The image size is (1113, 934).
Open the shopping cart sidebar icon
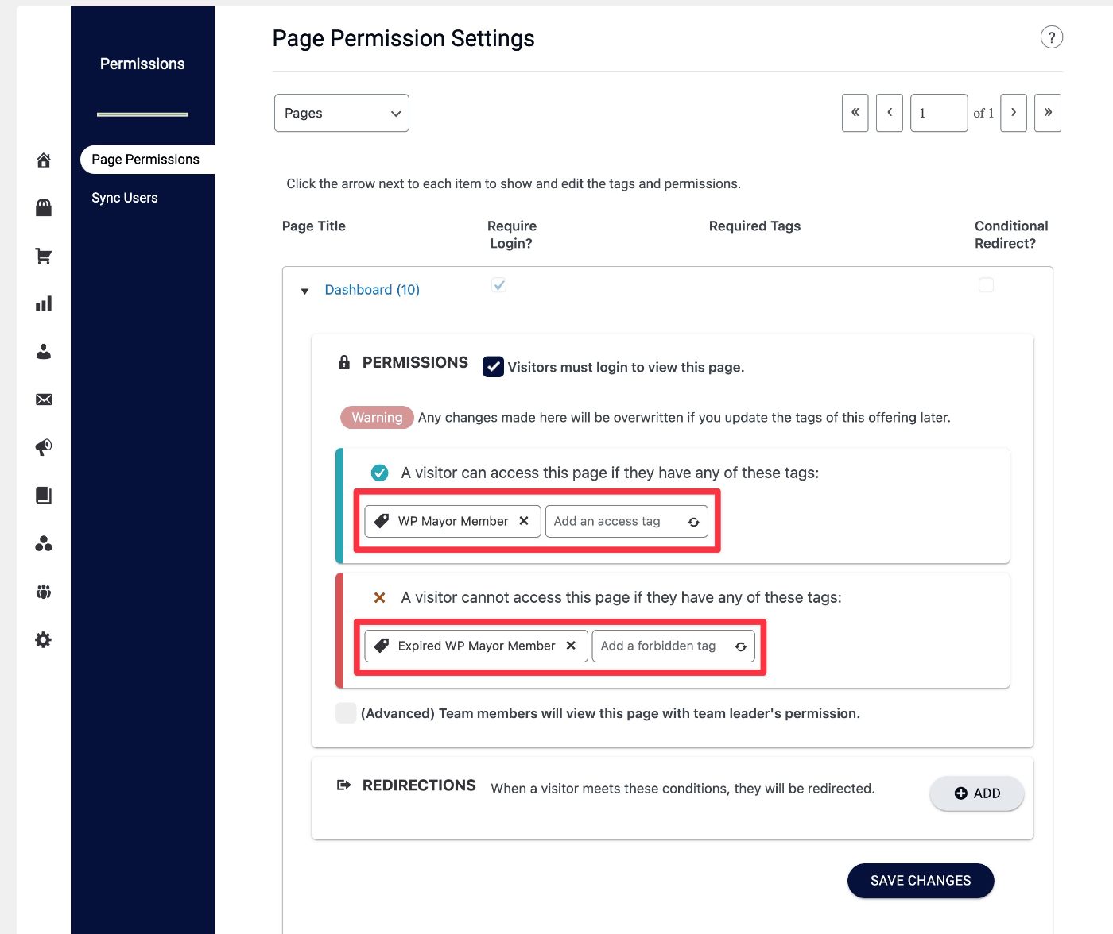[44, 256]
